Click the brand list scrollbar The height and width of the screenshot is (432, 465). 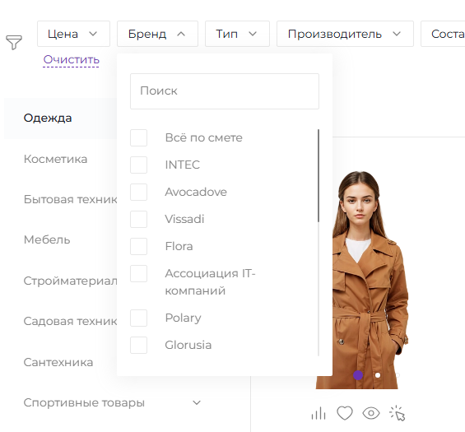pos(319,175)
